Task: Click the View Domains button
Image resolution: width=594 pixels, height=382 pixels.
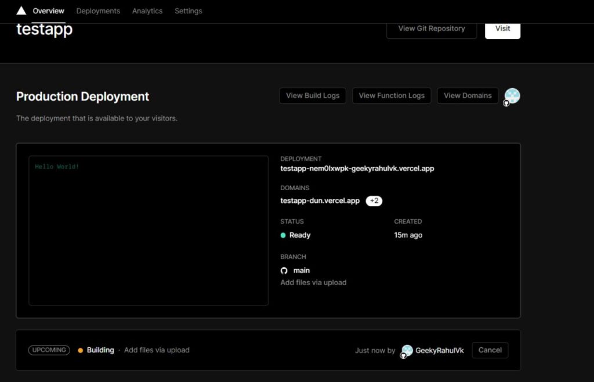Action: [468, 96]
